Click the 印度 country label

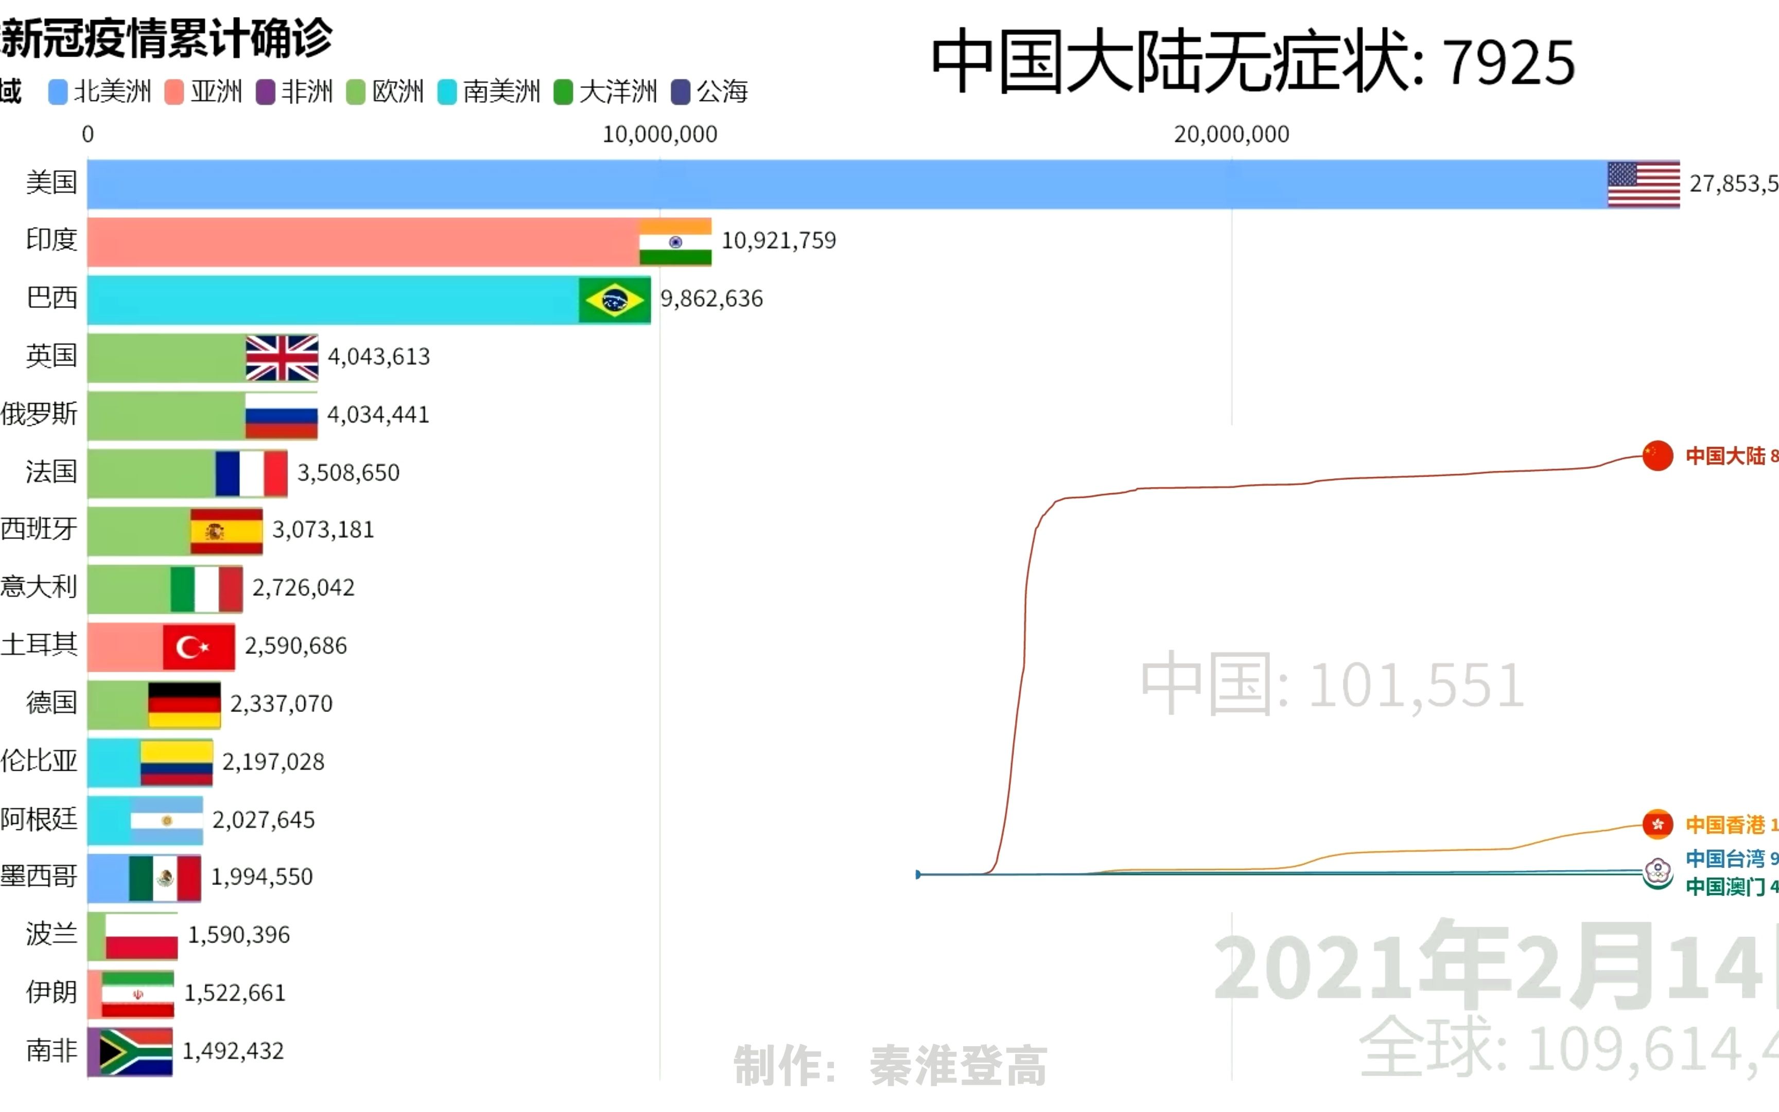[x=51, y=240]
